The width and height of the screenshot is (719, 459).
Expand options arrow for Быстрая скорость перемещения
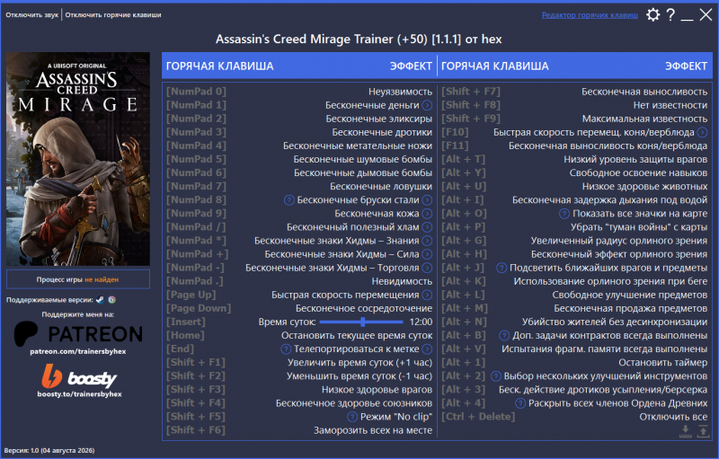tap(427, 295)
